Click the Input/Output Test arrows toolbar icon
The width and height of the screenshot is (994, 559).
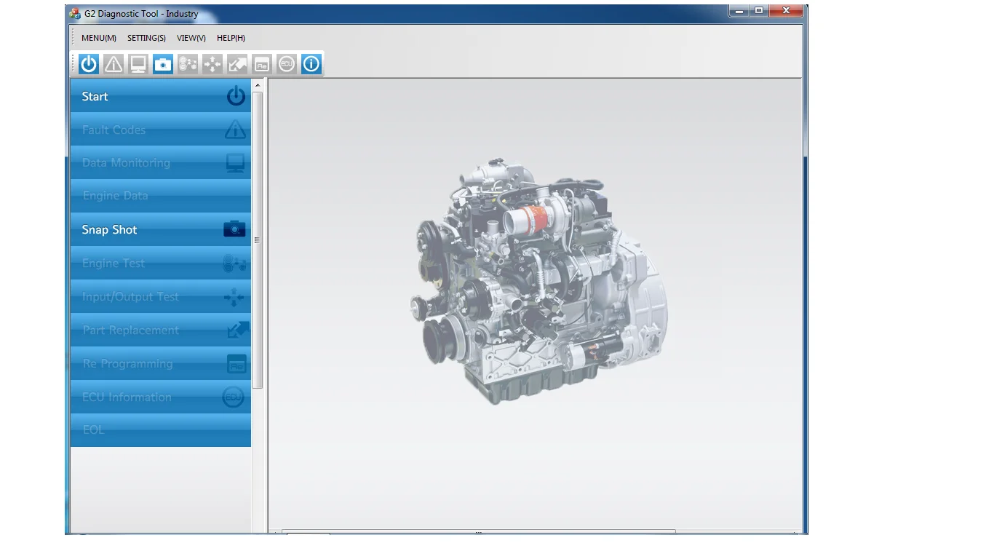click(212, 64)
